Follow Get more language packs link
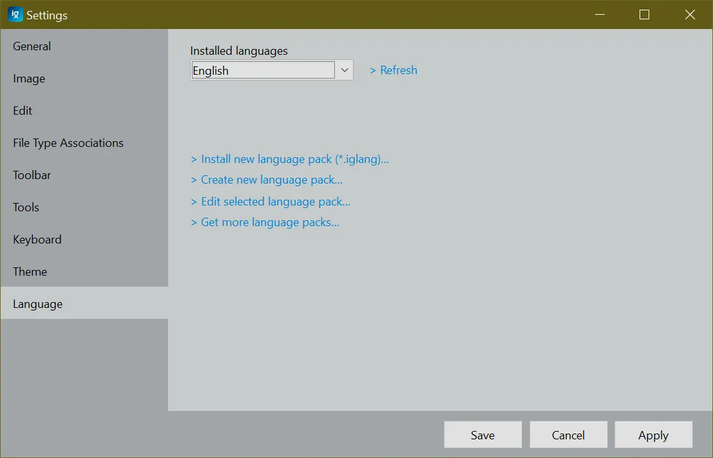 tap(265, 222)
